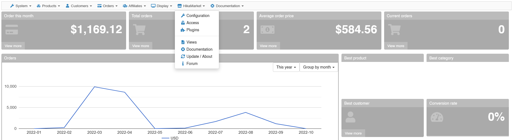Click the puzzle icon beside Plugins

point(183,30)
